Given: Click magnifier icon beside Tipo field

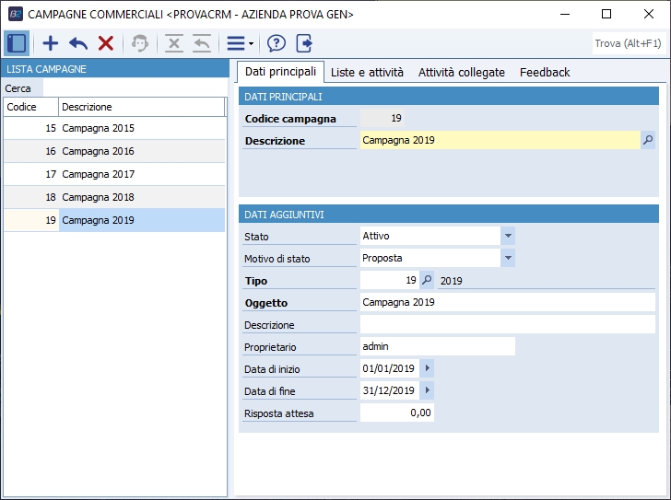Looking at the screenshot, I should (426, 280).
